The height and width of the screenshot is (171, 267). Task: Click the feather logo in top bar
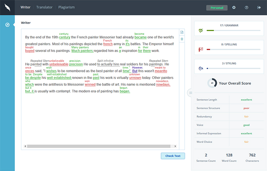point(7,7)
